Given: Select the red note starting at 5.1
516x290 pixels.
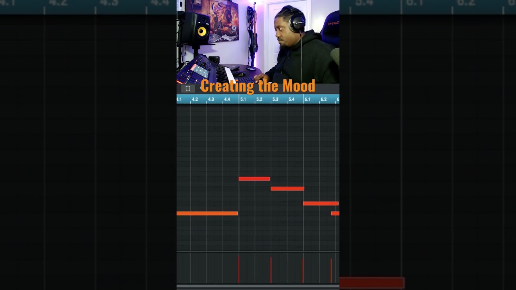Looking at the screenshot, I should [x=254, y=179].
